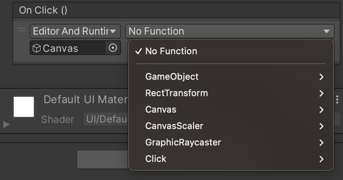The image size is (343, 180).
Task: Click the object picker circle next to Canvas
Action: point(113,48)
